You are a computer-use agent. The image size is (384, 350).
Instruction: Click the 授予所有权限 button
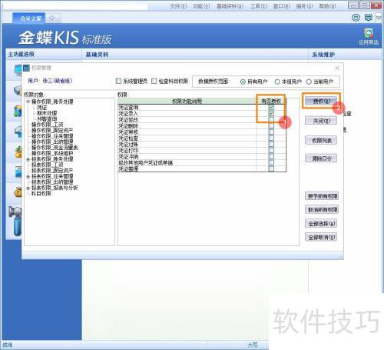[322, 196]
